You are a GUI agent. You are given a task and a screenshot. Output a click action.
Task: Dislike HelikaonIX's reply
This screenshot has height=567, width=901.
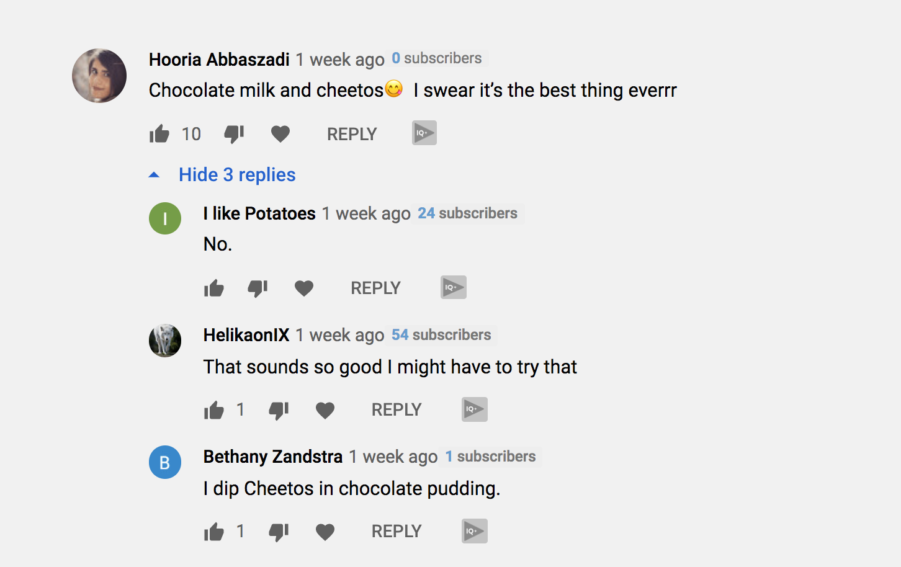point(279,410)
